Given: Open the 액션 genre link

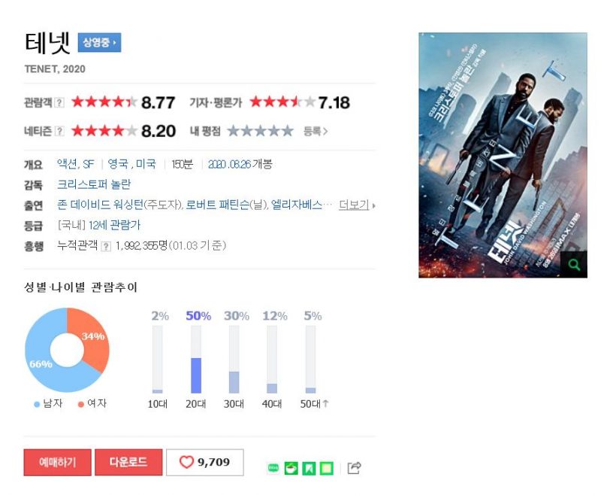Looking at the screenshot, I should pyautogui.click(x=67, y=164).
